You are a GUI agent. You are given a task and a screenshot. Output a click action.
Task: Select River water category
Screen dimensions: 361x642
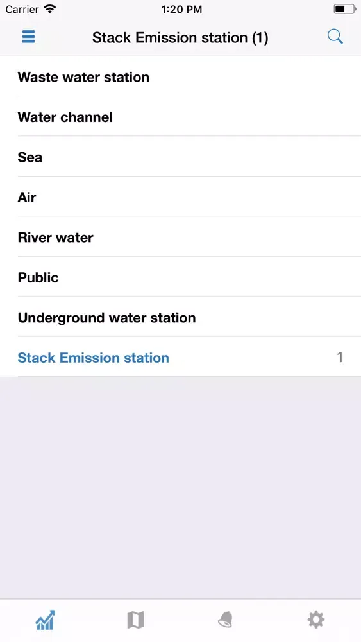tap(180, 237)
